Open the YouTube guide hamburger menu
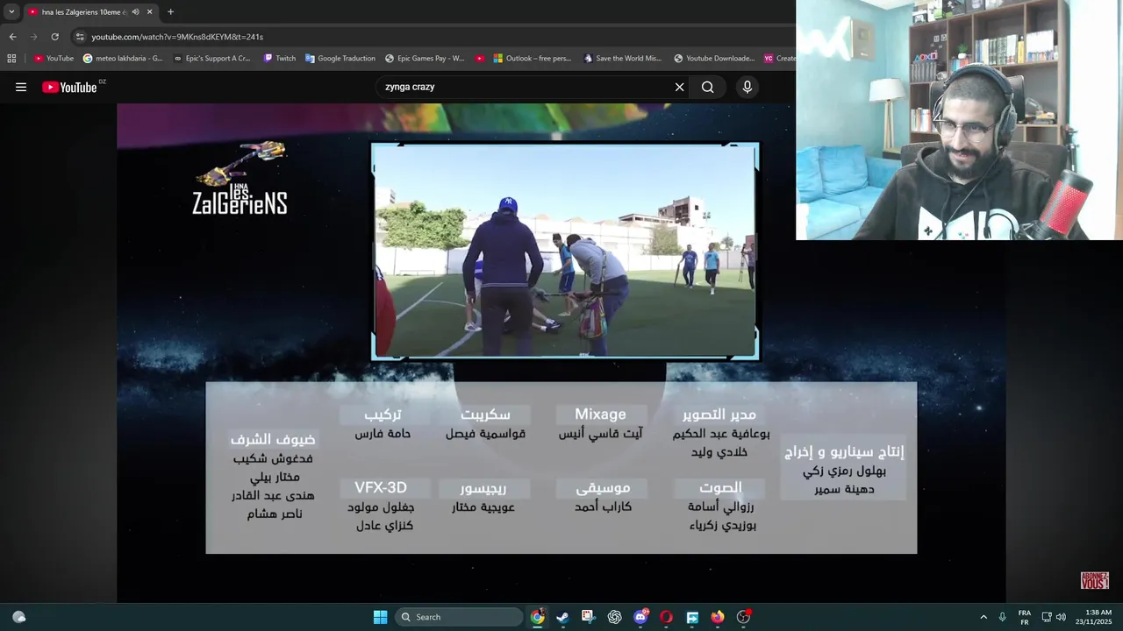Screen dimensions: 1123x631 (21, 87)
